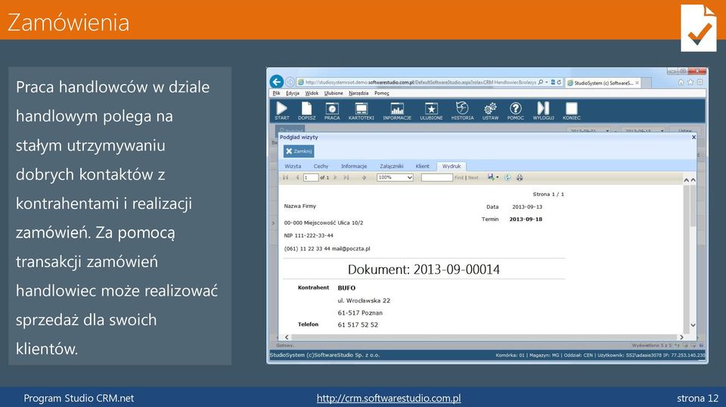Click the address ul. Wrocławska 22
The width and height of the screenshot is (726, 407).
[364, 300]
